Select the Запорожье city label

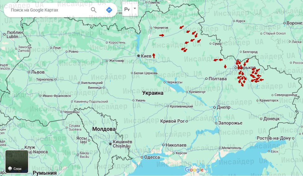pyautogui.click(x=230, y=123)
